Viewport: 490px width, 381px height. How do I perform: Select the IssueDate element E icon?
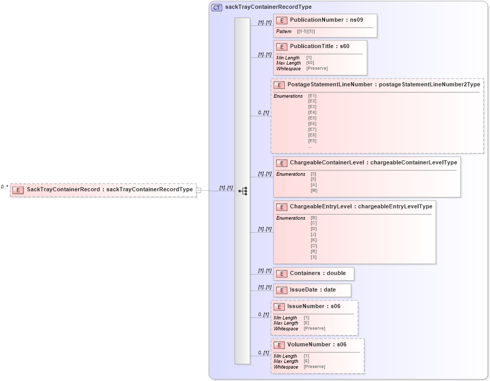pyautogui.click(x=282, y=290)
